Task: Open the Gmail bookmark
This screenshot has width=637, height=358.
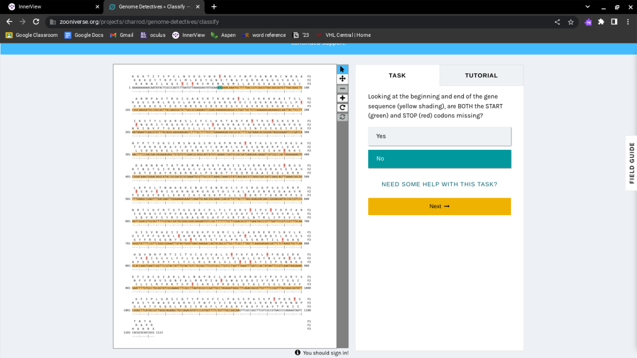Action: point(122,35)
